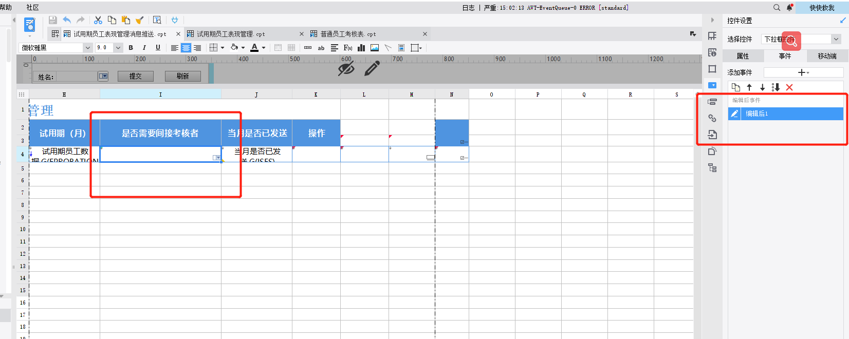The width and height of the screenshot is (849, 339).
Task: Move the selected event down
Action: pyautogui.click(x=763, y=87)
